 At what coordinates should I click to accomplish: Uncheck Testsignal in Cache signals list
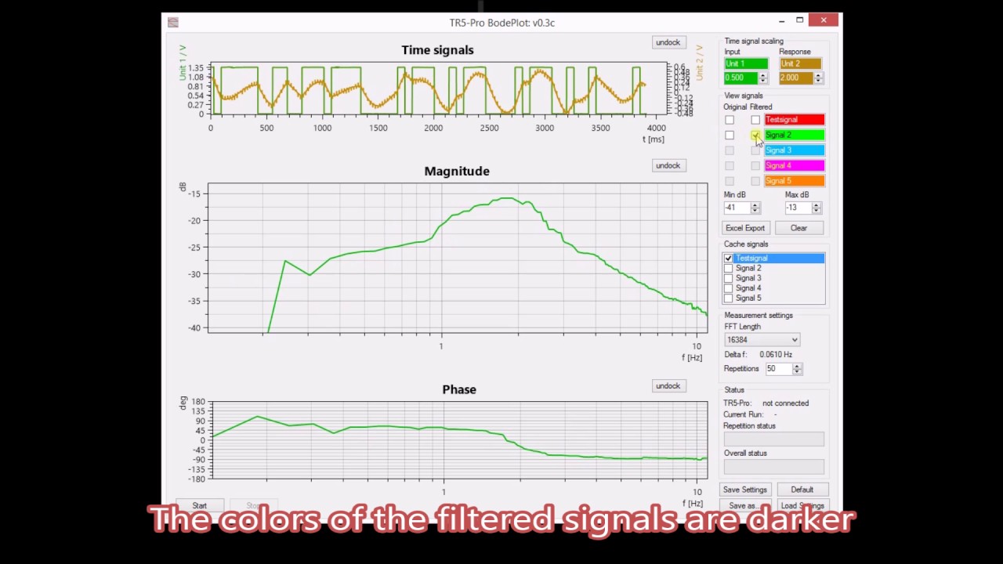[x=729, y=258]
